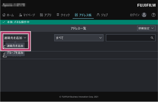Open help via question mark icon
The image size is (158, 102).
[x=154, y=15]
